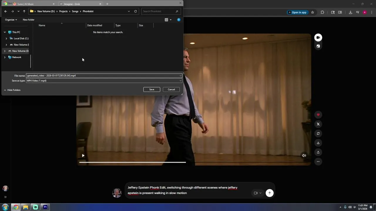The width and height of the screenshot is (376, 211).
Task: Create a New folder
Action: (28, 20)
